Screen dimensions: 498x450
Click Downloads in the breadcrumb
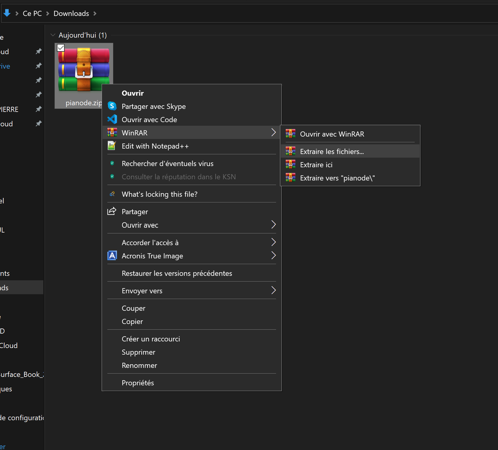pos(71,14)
